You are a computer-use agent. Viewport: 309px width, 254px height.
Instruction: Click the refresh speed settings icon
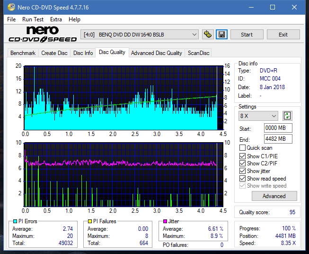(x=287, y=116)
